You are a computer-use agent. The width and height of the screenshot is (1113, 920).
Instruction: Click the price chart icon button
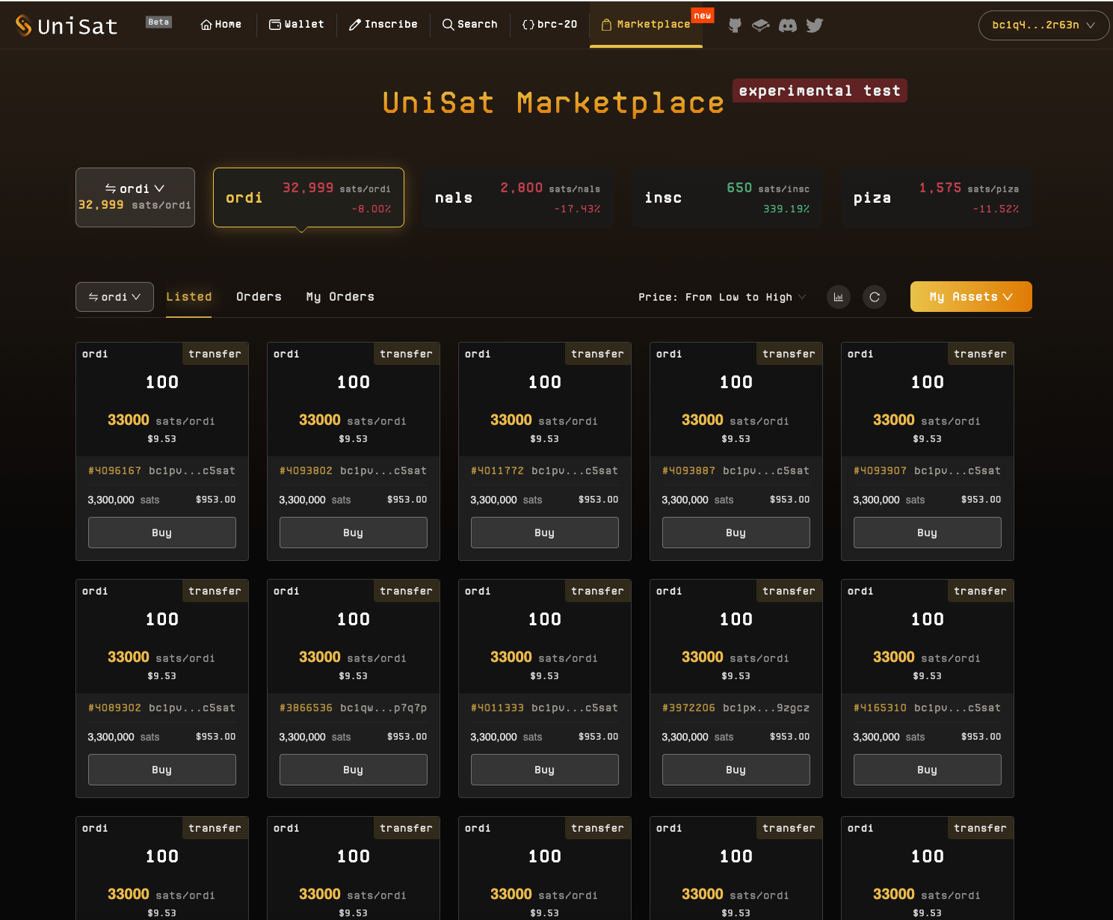pos(839,297)
